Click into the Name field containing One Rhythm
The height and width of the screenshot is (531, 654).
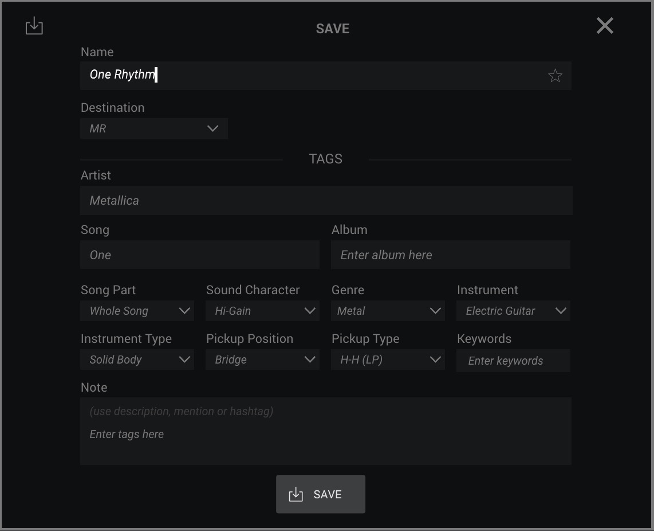coord(325,76)
